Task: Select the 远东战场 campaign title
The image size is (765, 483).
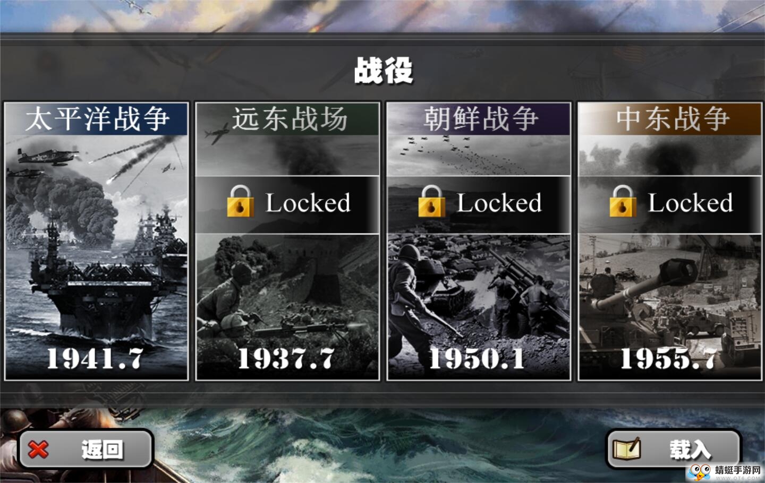Action: click(289, 118)
